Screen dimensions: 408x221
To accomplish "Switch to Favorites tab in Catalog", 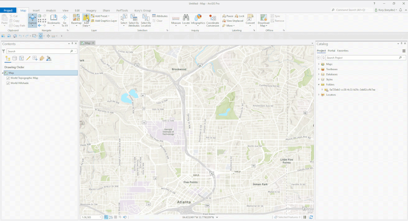I will coord(343,51).
